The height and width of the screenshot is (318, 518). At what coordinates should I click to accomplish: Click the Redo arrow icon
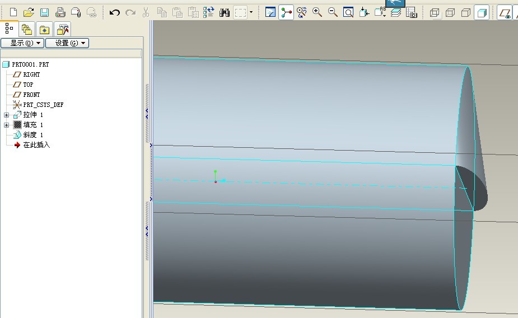point(130,13)
